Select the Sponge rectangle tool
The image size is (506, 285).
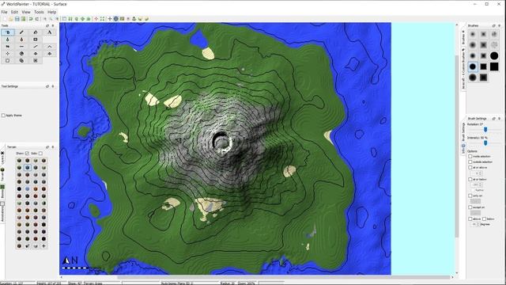coord(36,40)
